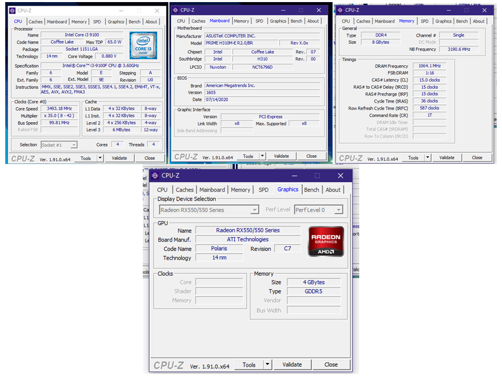Click the motherboard model PRIME H310M-E R2.0/BR
Viewport: 502px width, 376px height.
click(x=242, y=43)
